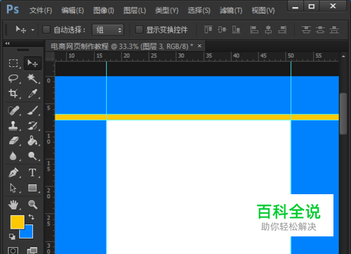
Task: Select the Dodge tool
Action: pyautogui.click(x=32, y=155)
